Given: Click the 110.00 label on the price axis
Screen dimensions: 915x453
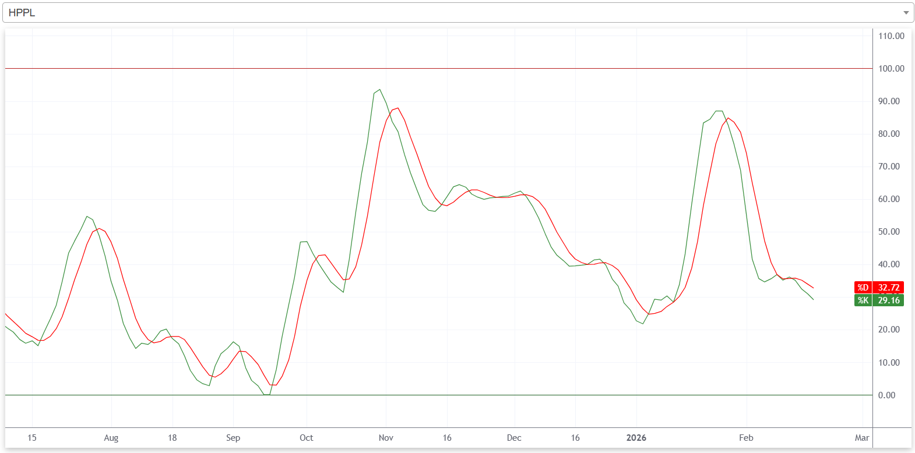Looking at the screenshot, I should (x=891, y=36).
